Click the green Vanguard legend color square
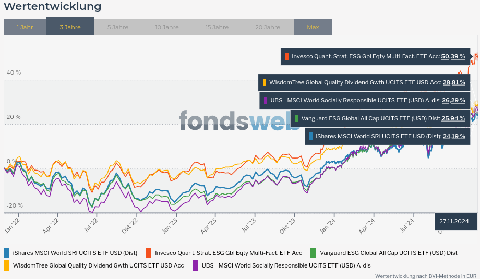The width and height of the screenshot is (480, 279). coord(313,253)
